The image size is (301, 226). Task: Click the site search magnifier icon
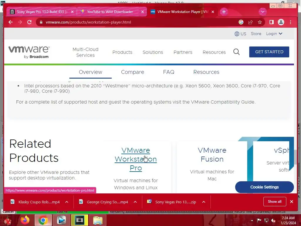click(237, 52)
